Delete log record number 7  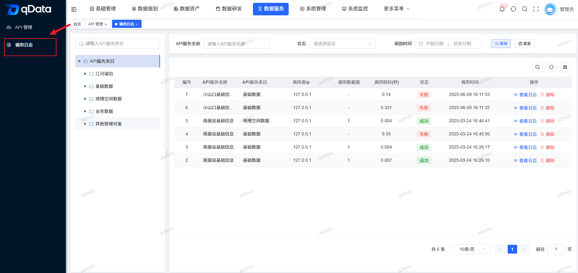click(x=548, y=95)
